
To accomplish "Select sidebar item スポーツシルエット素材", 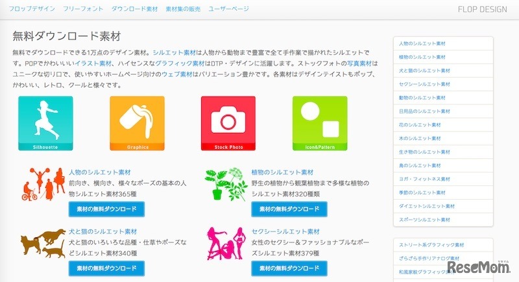I will point(443,220).
